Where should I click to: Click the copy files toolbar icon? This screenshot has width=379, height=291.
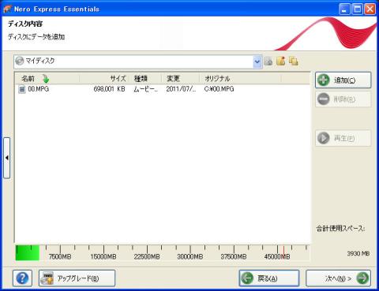click(294, 62)
